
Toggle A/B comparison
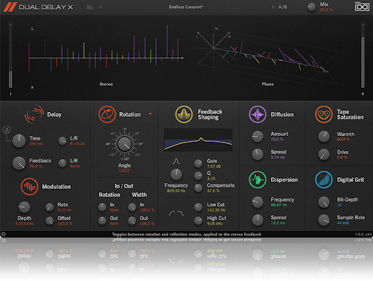pyautogui.click(x=283, y=7)
